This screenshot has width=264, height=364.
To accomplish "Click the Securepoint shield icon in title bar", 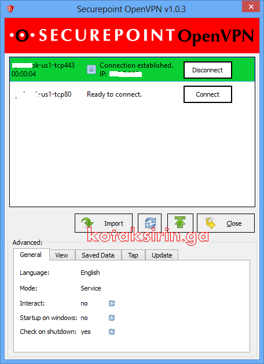I will point(10,9).
